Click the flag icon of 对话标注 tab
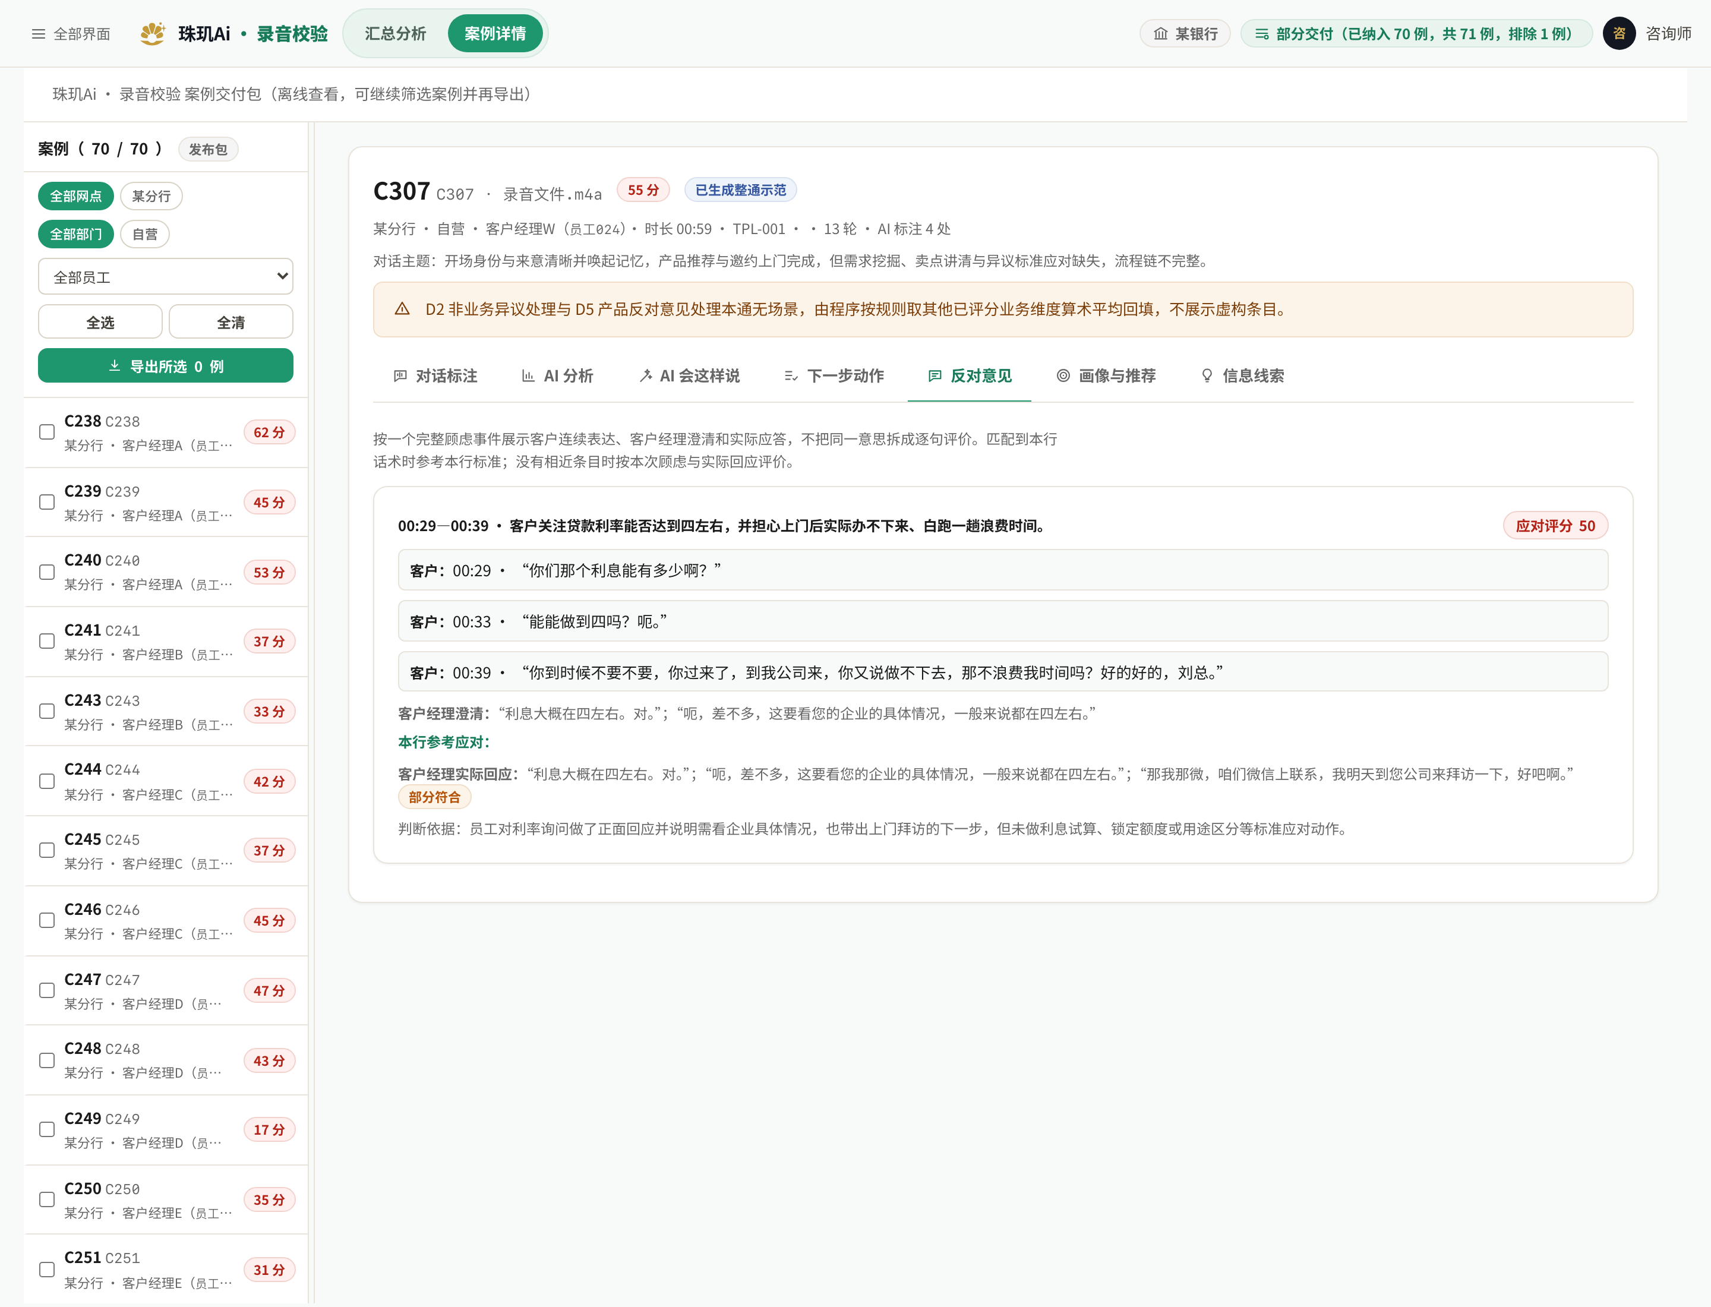 tap(400, 375)
